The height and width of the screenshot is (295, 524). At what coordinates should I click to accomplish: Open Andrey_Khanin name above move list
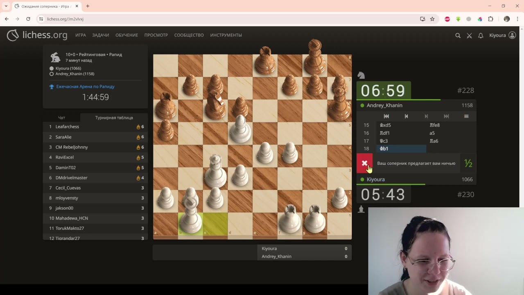[x=384, y=105]
